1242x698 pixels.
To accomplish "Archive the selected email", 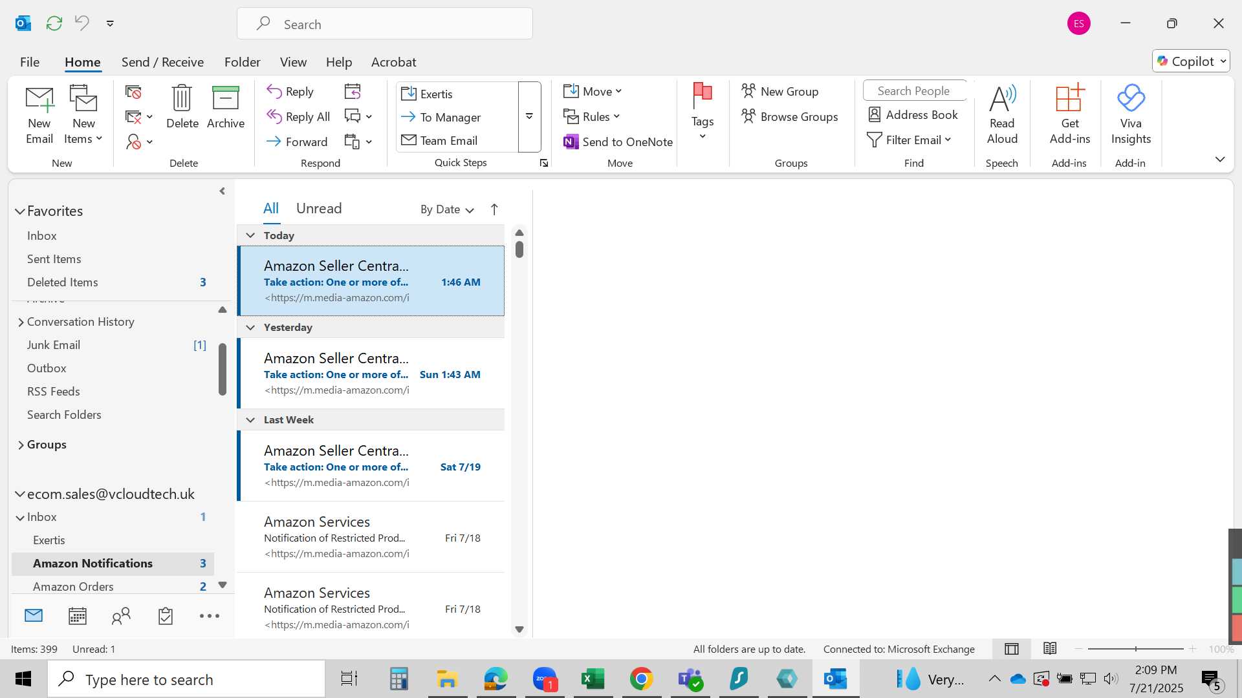I will tap(226, 107).
